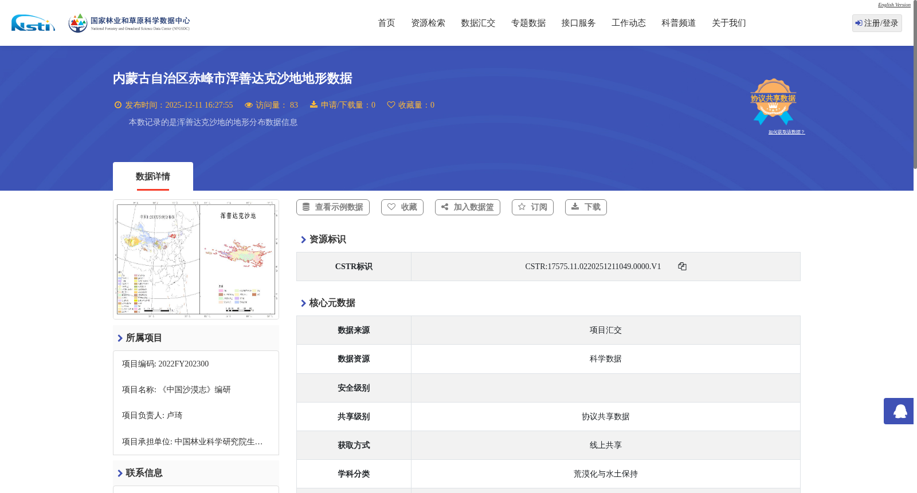Open 资源检索 menu item
917x493 pixels.
[428, 23]
